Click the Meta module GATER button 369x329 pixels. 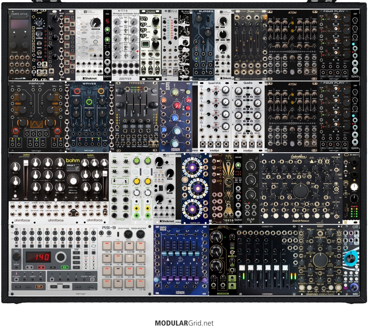356,279
